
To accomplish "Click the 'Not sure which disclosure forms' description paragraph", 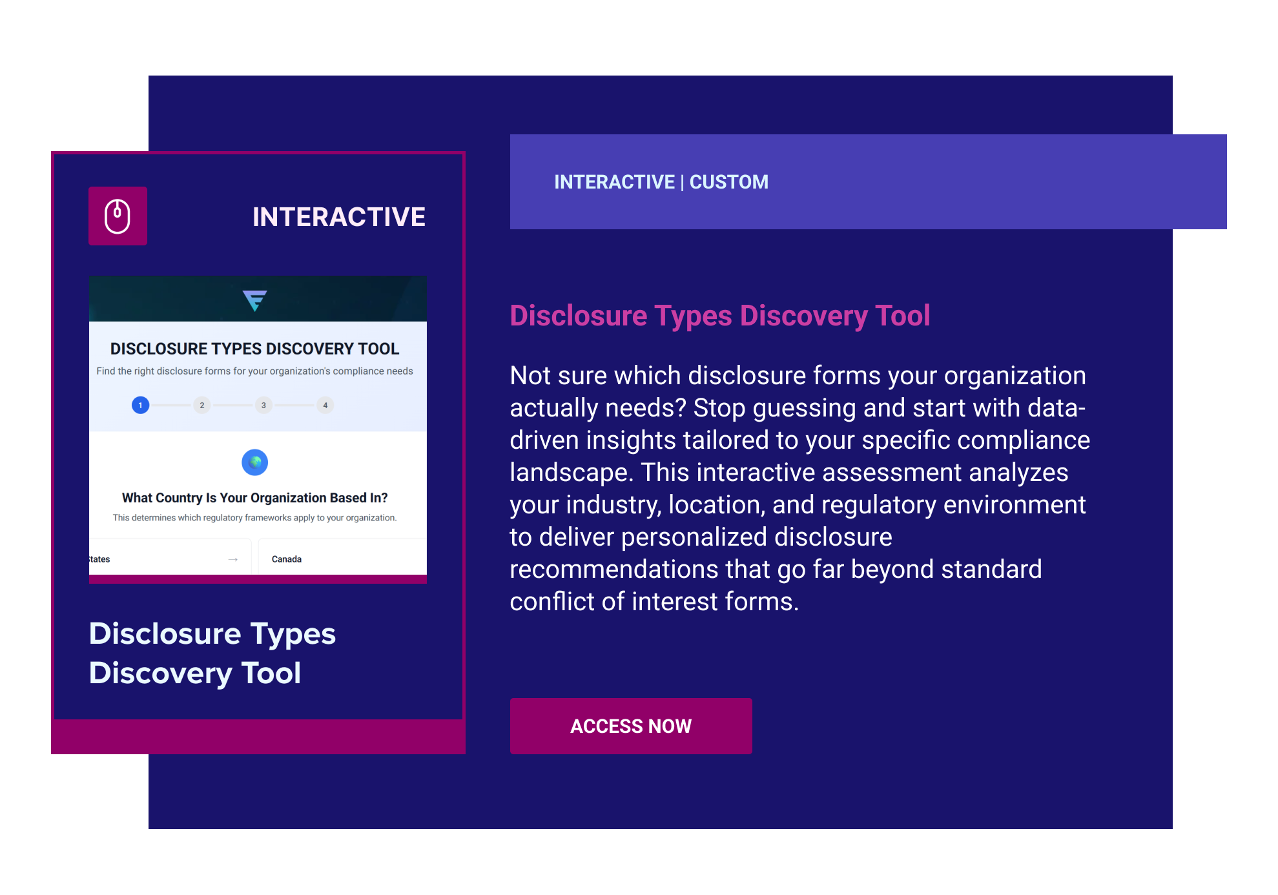I will click(799, 488).
